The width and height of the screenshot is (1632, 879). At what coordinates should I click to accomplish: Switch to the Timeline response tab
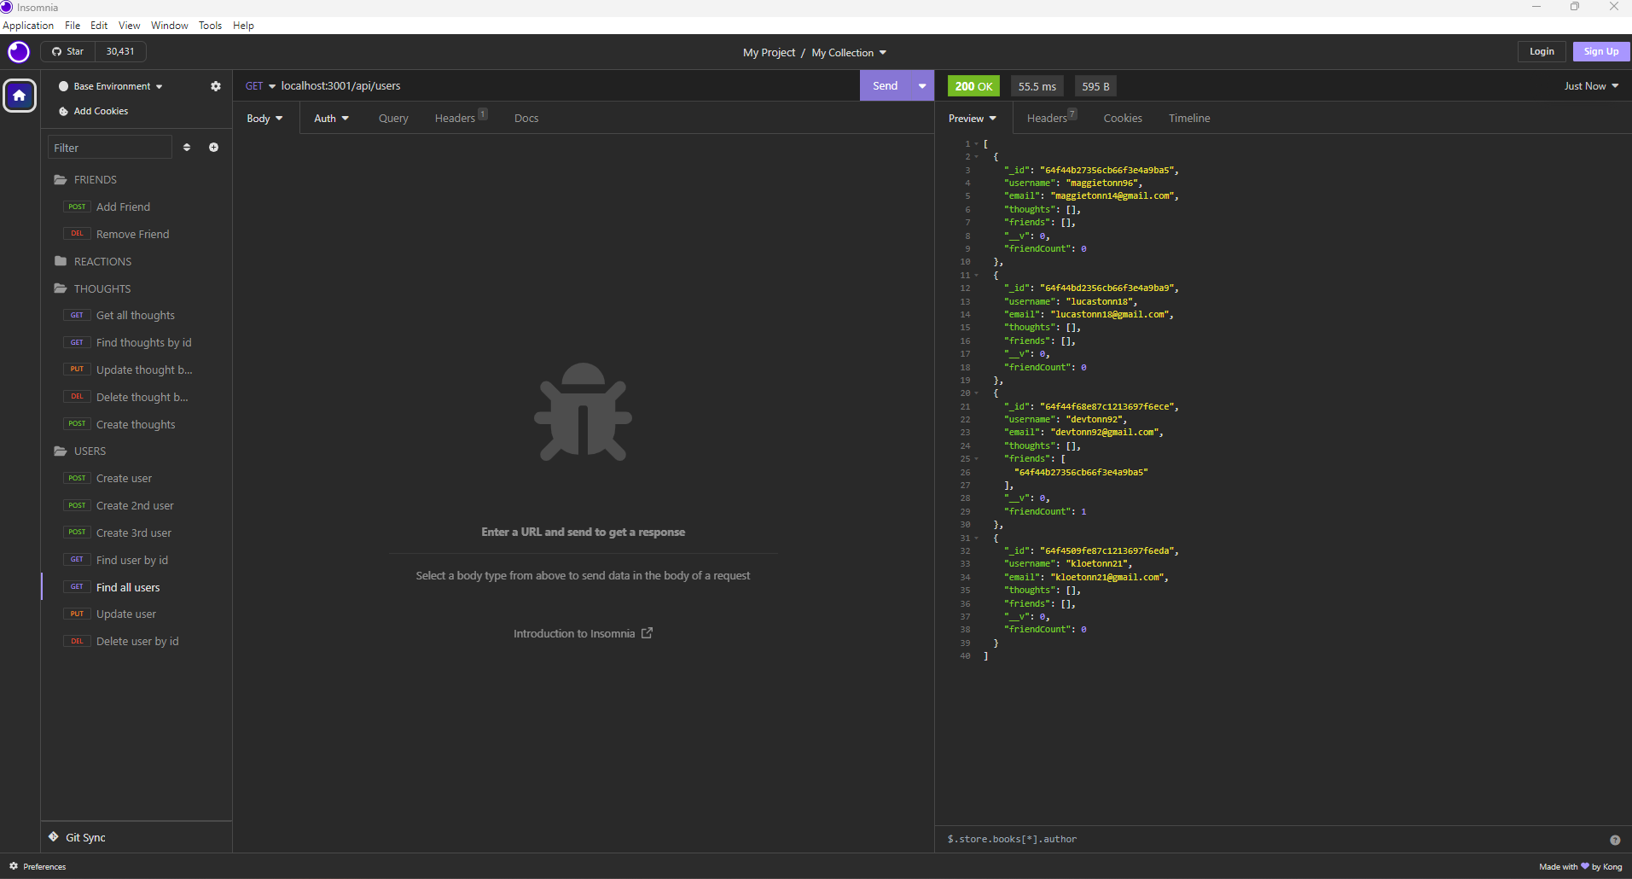[1188, 118]
